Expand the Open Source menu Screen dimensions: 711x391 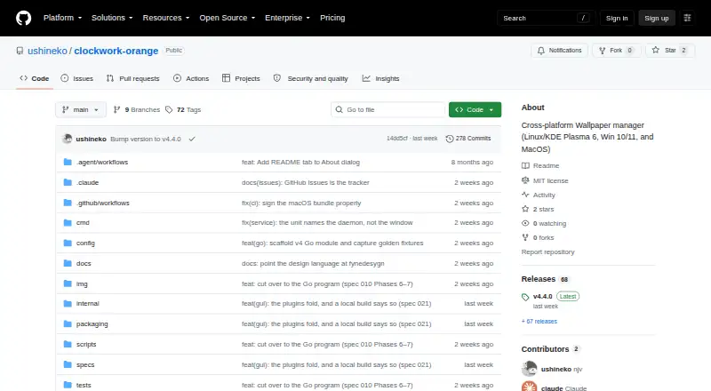[x=228, y=18]
